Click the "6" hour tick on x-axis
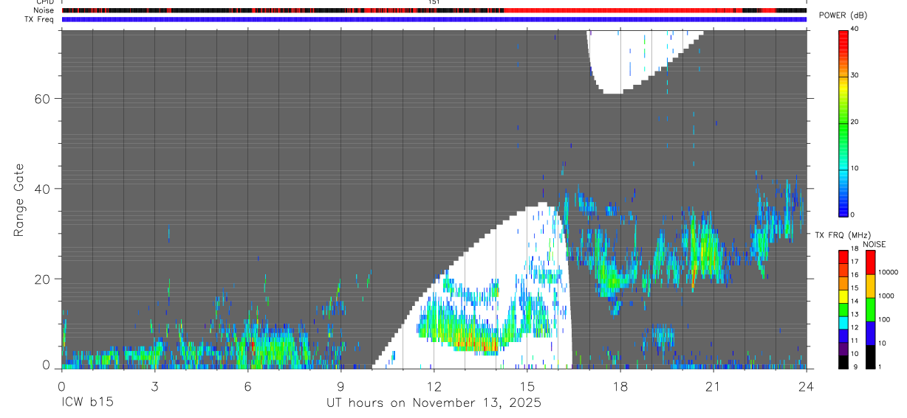This screenshot has height=418, width=907. click(247, 386)
